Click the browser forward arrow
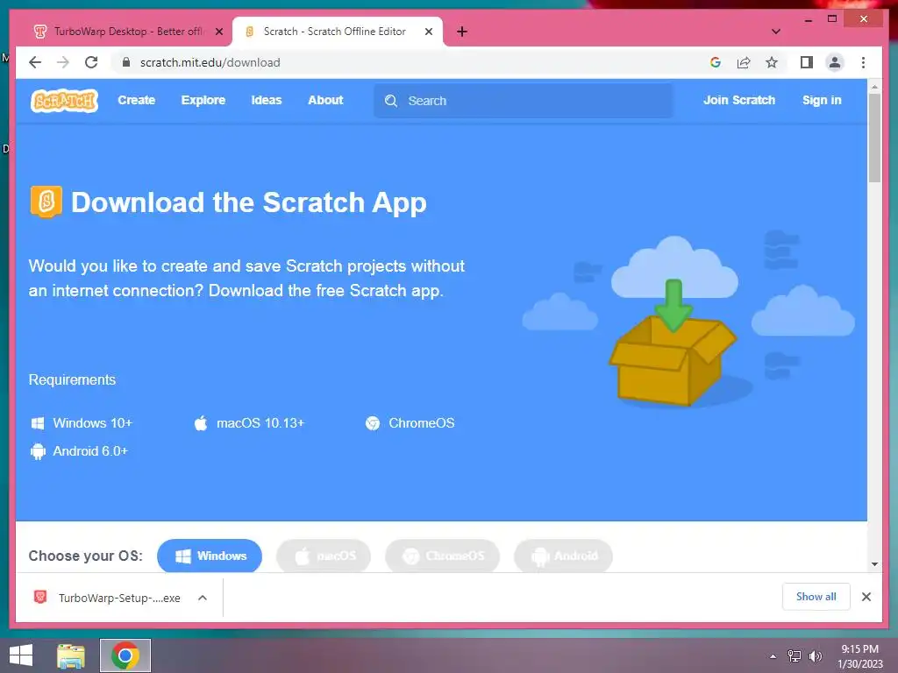 [63, 62]
